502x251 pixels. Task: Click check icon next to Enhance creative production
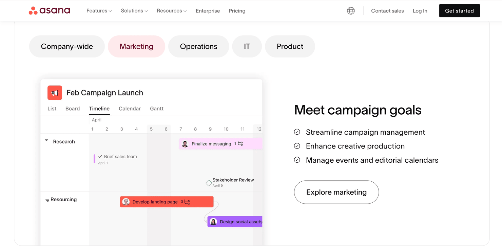pos(297,146)
